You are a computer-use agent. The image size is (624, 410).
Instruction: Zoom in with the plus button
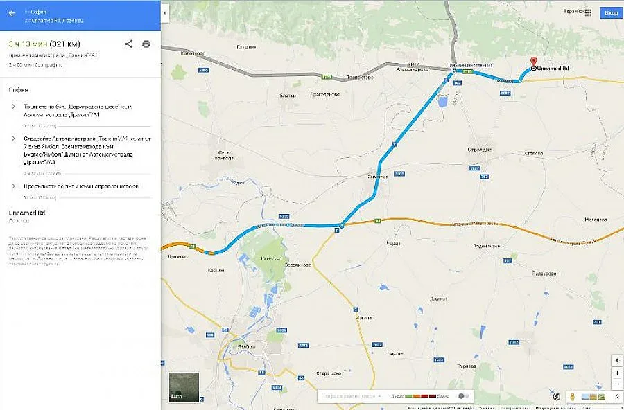point(617,373)
